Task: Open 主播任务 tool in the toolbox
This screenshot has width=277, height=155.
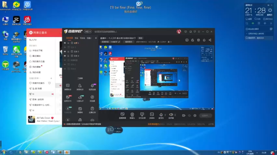Action: tap(92, 110)
